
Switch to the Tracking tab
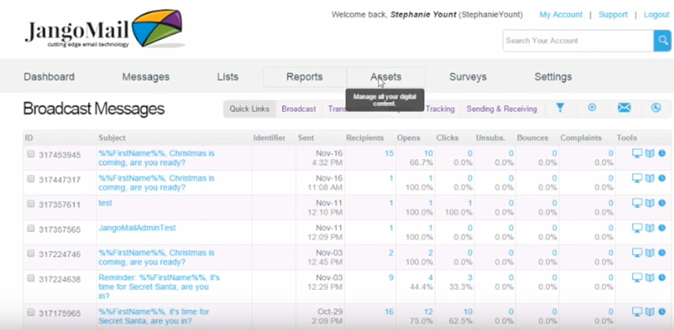pyautogui.click(x=440, y=109)
